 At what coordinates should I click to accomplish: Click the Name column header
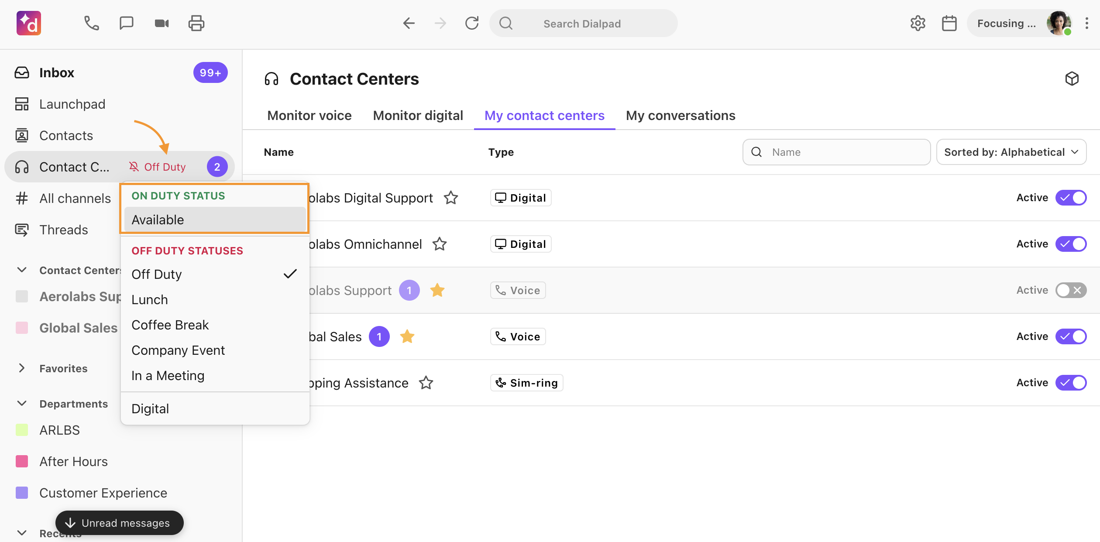click(x=278, y=152)
